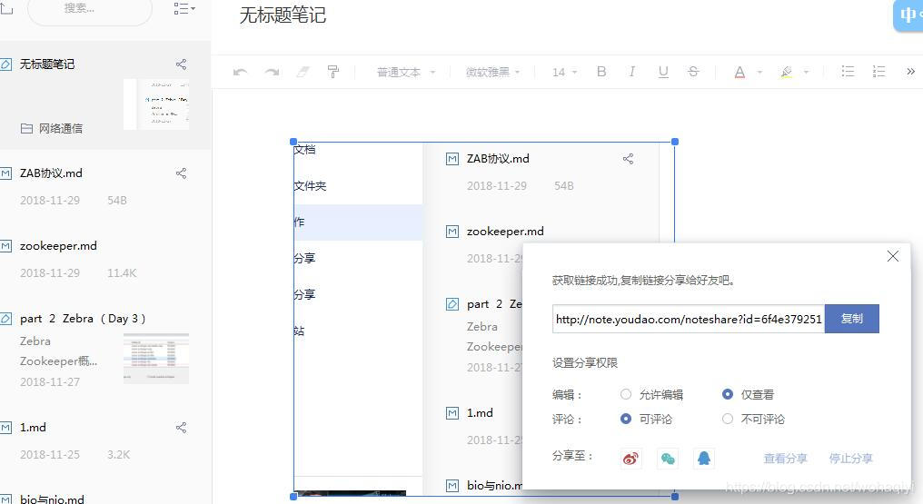Click the share URL text field
The image size is (923, 504).
click(688, 319)
